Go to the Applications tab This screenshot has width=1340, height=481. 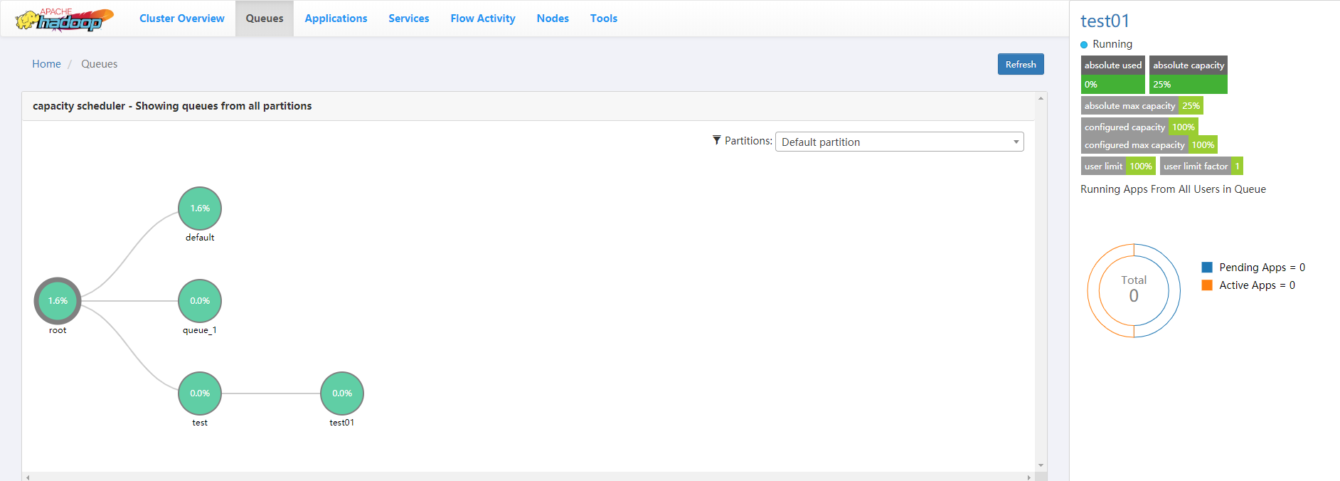point(336,18)
